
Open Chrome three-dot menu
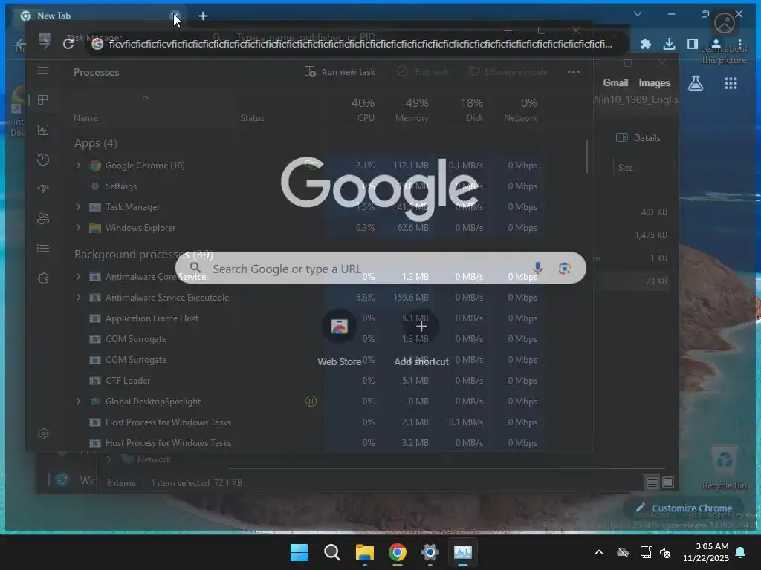click(739, 44)
